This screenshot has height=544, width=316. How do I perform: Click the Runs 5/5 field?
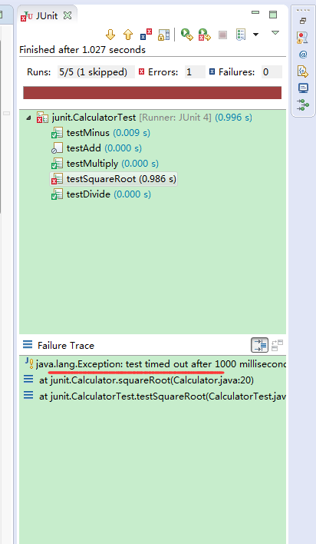click(x=96, y=72)
